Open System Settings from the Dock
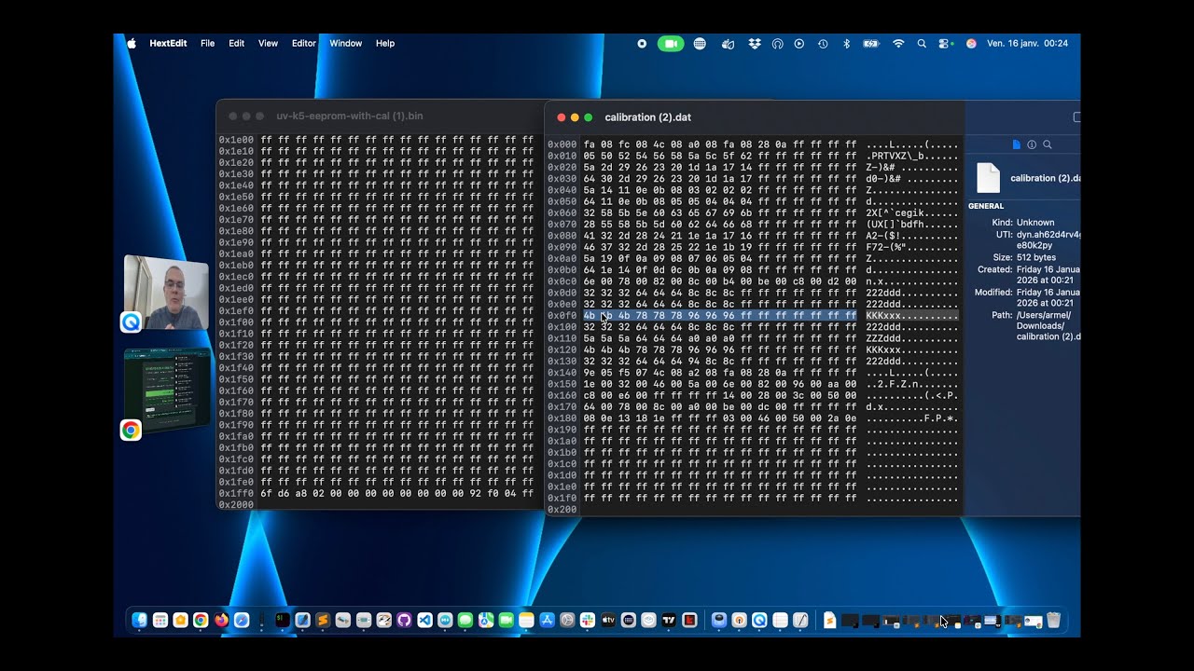 coord(567,620)
